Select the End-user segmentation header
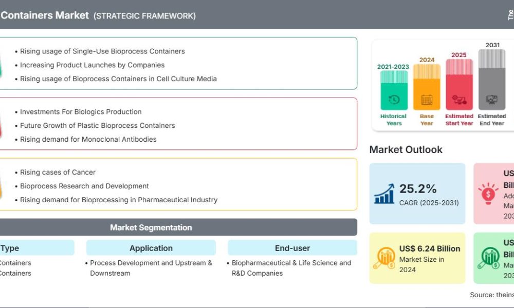Image resolution: width=514 pixels, height=308 pixels. (x=292, y=248)
